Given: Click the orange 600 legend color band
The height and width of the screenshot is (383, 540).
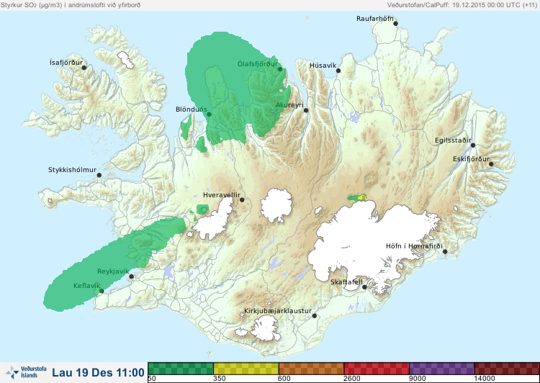Looking at the screenshot, I should [x=311, y=368].
